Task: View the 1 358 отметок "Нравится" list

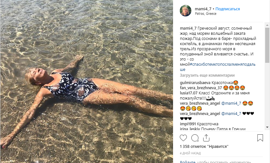Action: [x=204, y=147]
